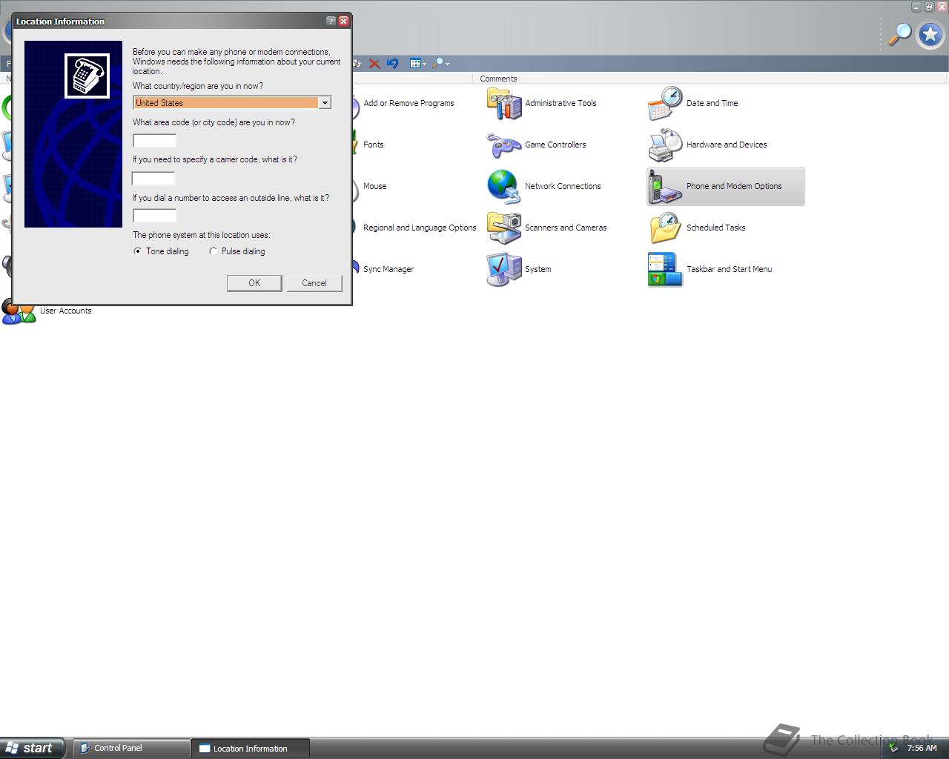Click the Mouse label

click(374, 187)
